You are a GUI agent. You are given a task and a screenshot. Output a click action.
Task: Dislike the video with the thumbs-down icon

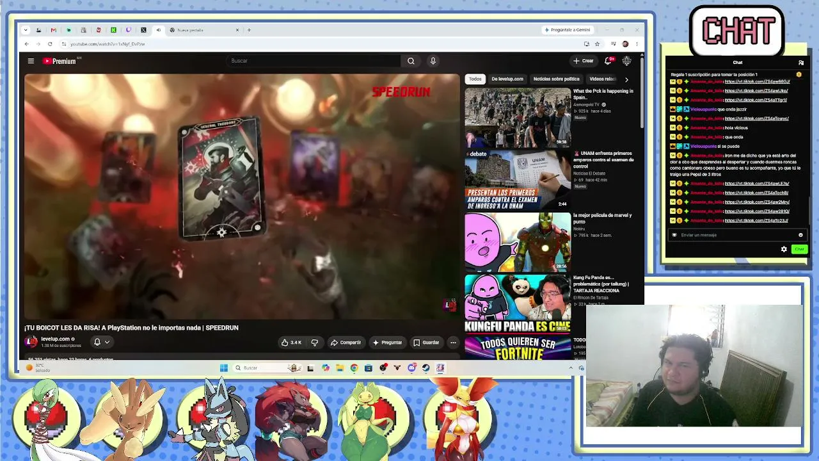point(314,343)
